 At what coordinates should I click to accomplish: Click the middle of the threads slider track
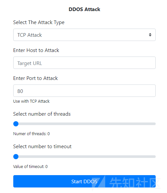84,124
